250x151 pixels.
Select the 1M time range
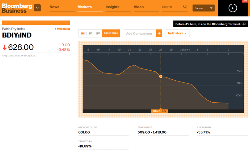[83, 33]
